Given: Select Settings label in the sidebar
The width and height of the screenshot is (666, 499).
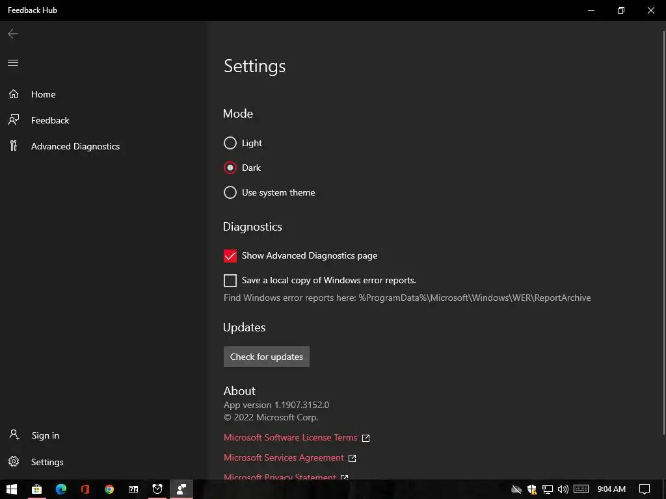Looking at the screenshot, I should coord(47,462).
